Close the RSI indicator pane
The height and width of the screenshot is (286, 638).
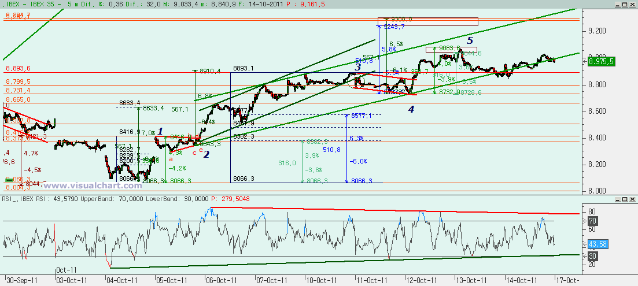point(632,199)
